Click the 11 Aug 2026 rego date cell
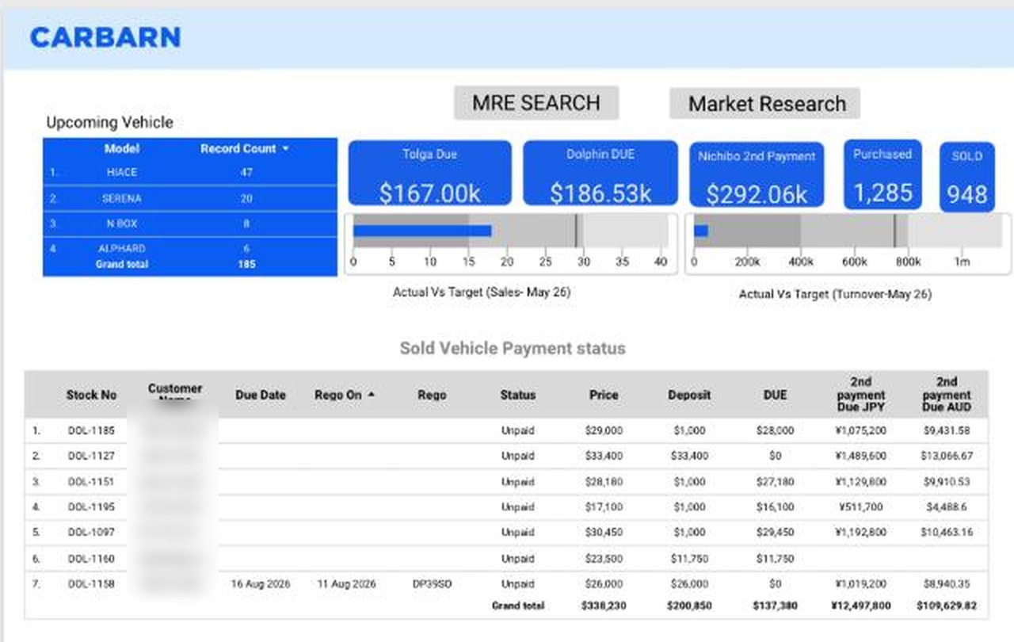 coord(346,584)
